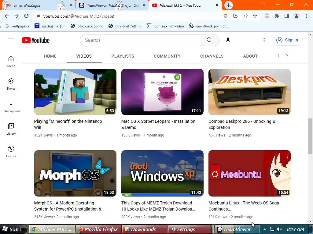This screenshot has width=313, height=234.
Task: Open the Downloads taskbar window
Action: [x=145, y=229]
